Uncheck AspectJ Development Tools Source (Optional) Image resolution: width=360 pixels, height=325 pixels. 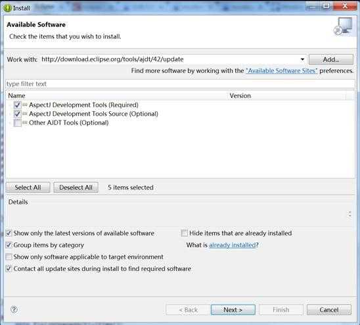click(x=18, y=114)
